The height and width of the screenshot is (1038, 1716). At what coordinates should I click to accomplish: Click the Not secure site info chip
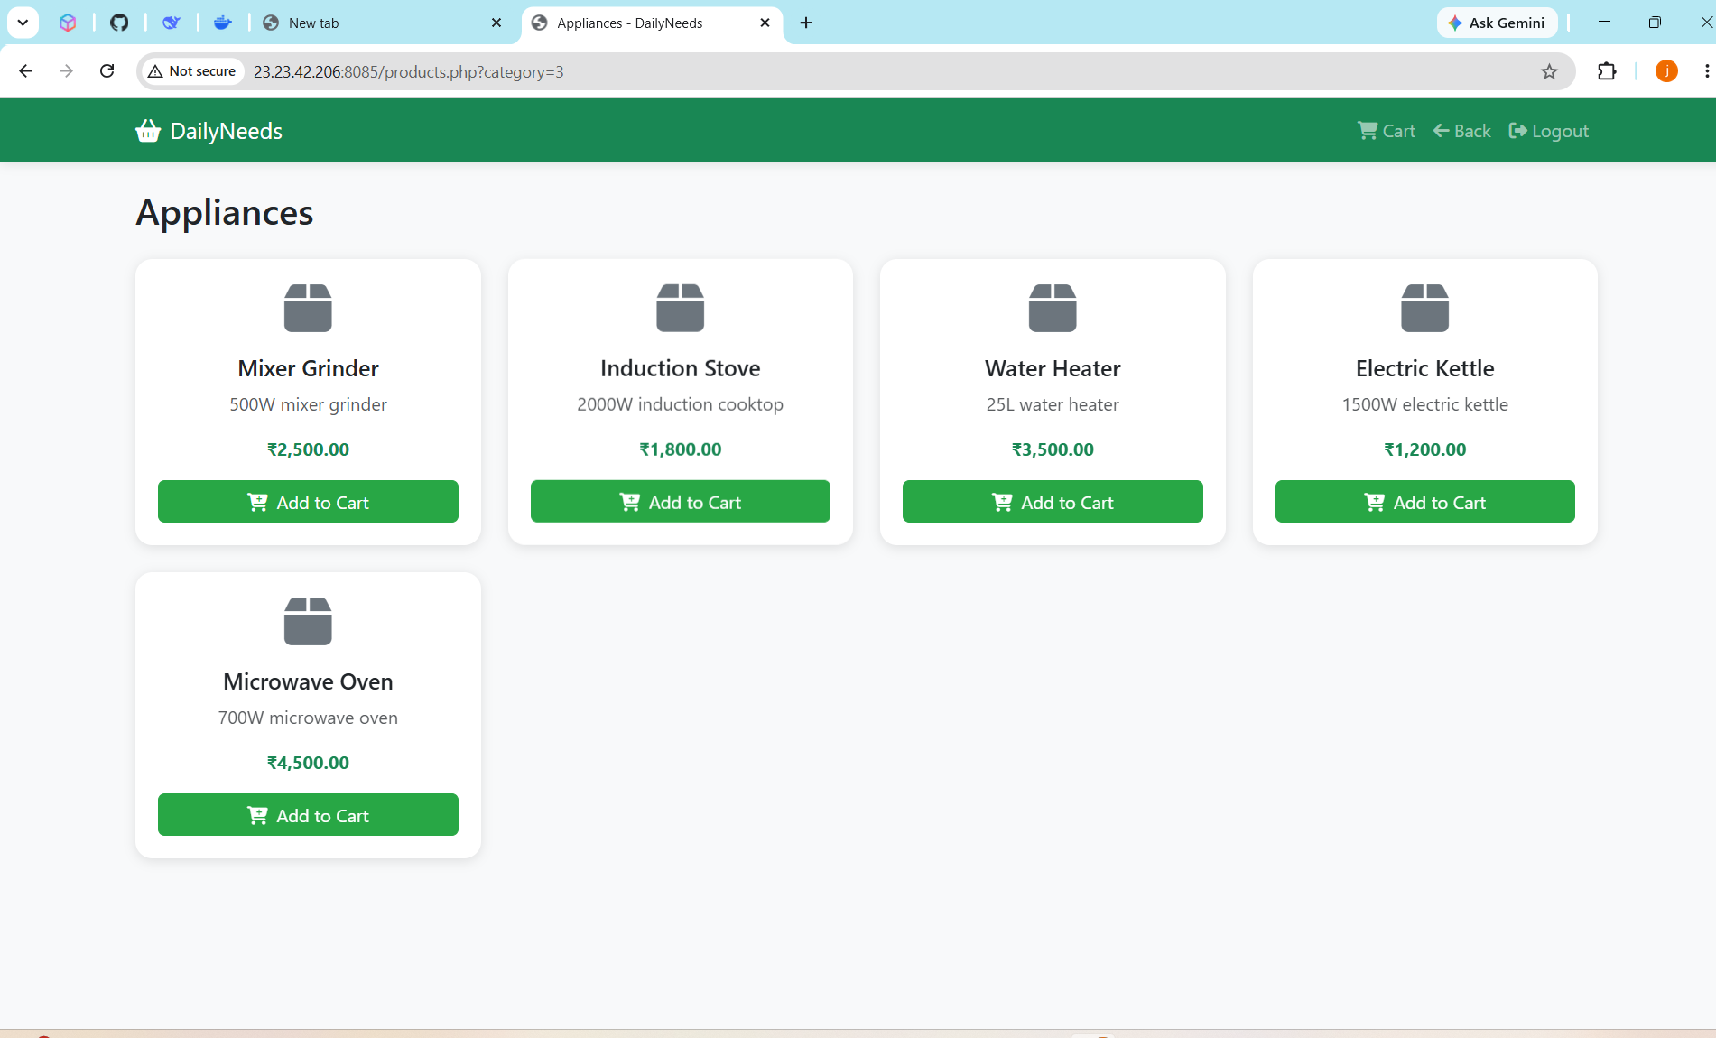click(192, 71)
